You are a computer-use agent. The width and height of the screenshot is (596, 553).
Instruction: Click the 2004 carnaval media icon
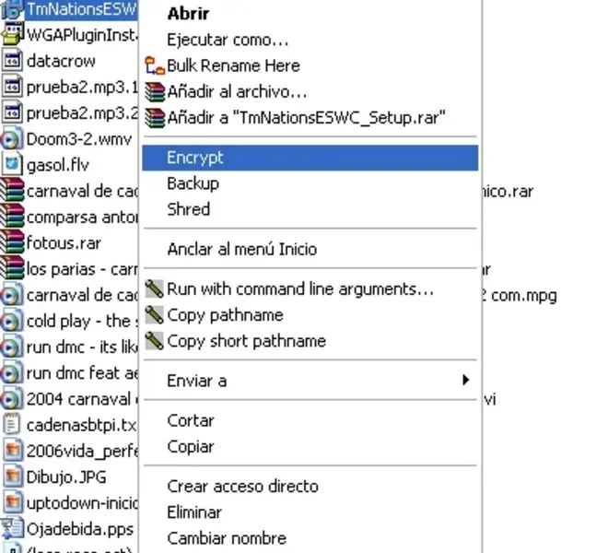tap(11, 399)
